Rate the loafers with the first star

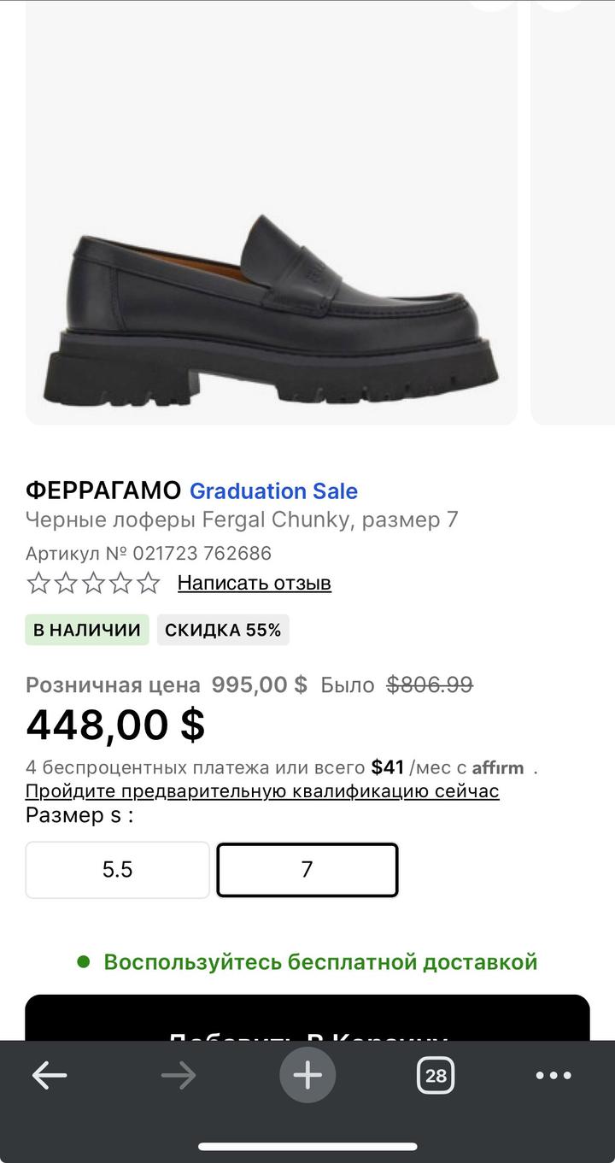[x=38, y=584]
